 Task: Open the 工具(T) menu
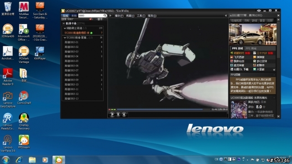click(141, 16)
